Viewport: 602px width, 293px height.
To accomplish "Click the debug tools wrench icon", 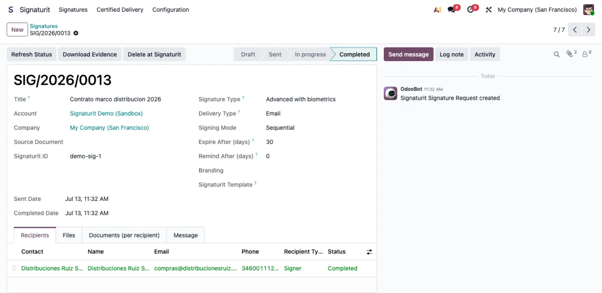I will pos(489,9).
